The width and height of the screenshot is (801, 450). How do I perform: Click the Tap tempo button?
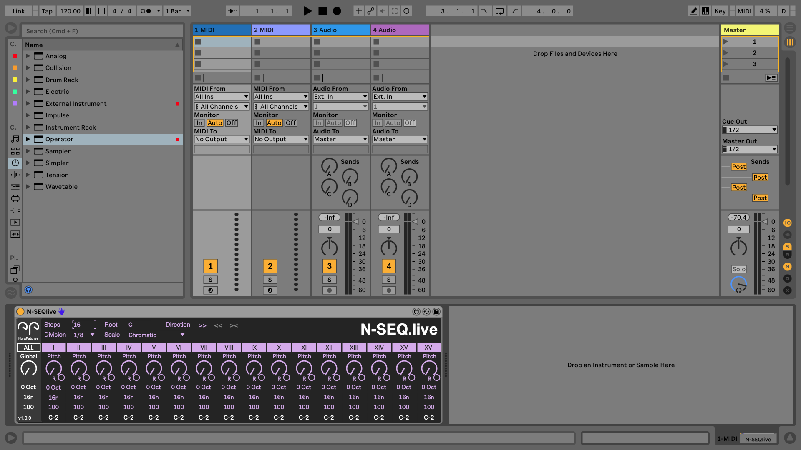click(47, 11)
